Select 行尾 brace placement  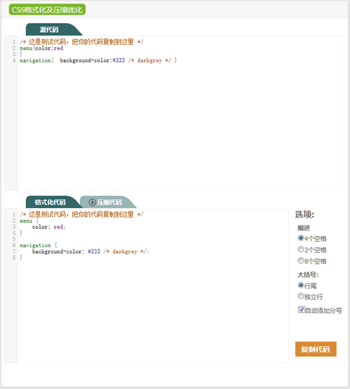300,286
